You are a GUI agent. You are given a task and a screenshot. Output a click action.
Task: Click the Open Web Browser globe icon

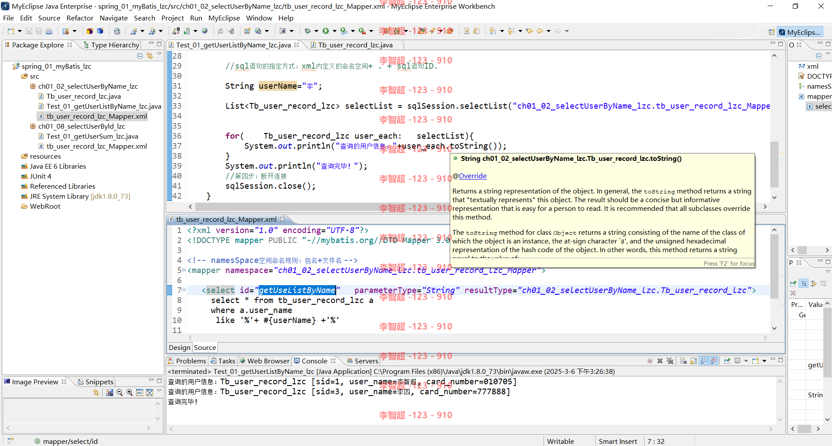tap(204, 31)
